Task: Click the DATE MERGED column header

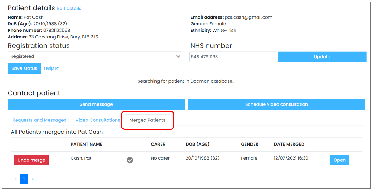Action: [x=289, y=144]
